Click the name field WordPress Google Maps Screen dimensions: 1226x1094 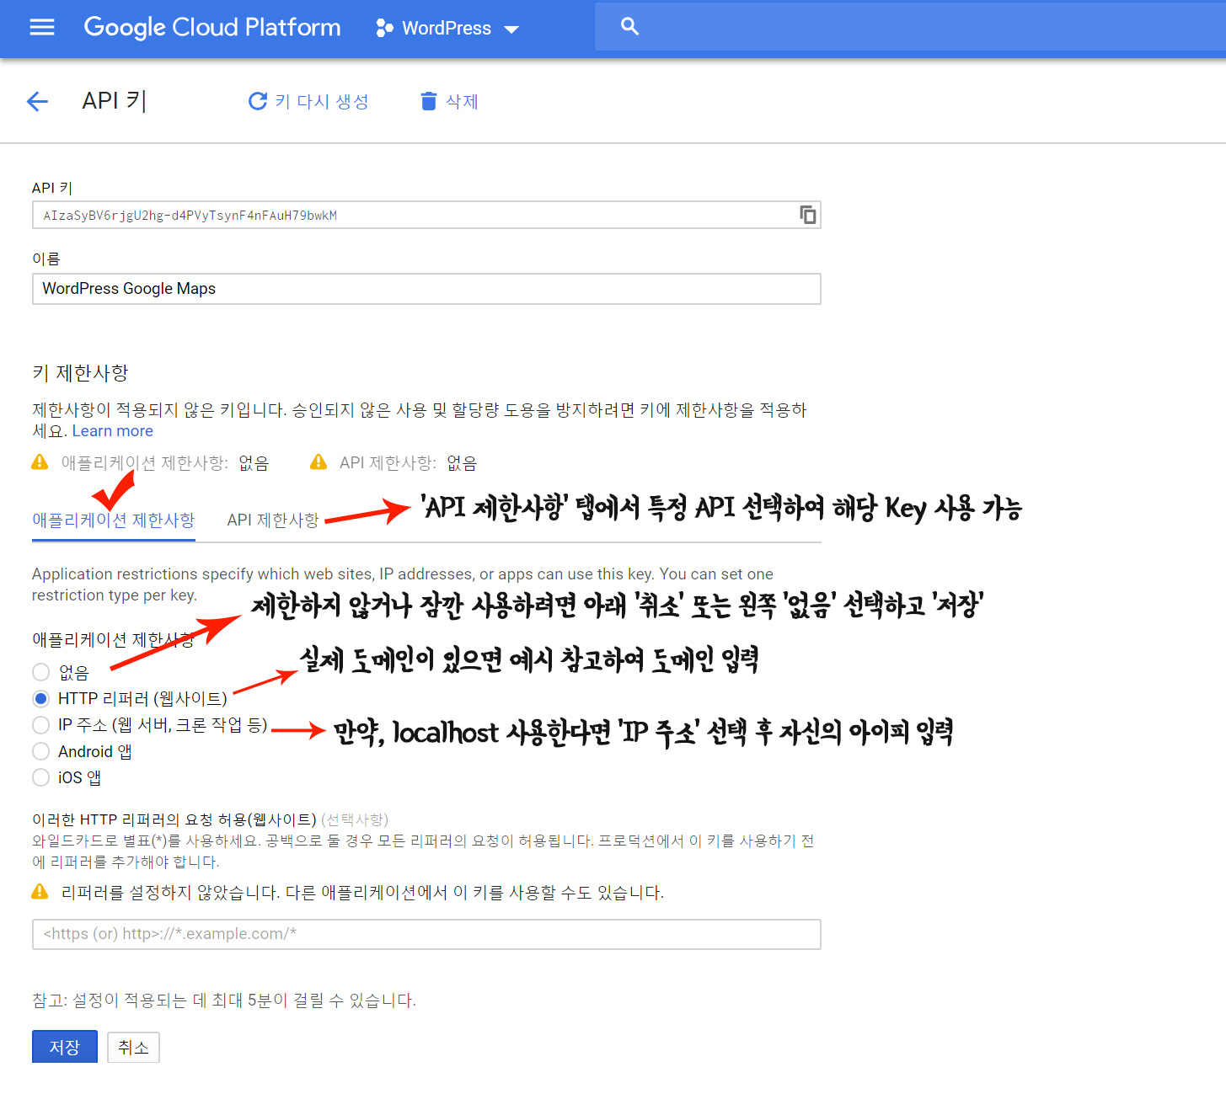(426, 289)
